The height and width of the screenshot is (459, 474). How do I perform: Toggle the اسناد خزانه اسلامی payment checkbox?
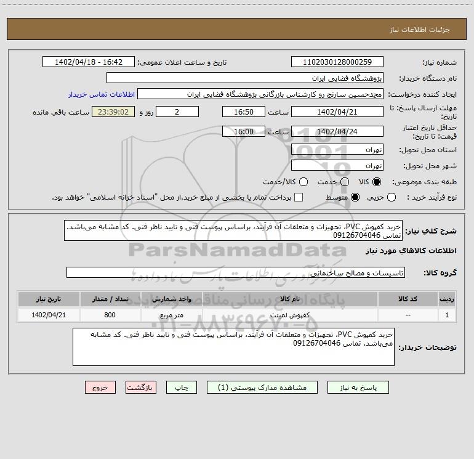point(299,197)
